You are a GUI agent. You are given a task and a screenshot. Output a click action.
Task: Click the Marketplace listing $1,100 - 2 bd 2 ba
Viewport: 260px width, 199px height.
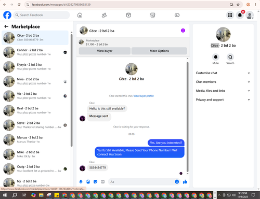pos(97,45)
